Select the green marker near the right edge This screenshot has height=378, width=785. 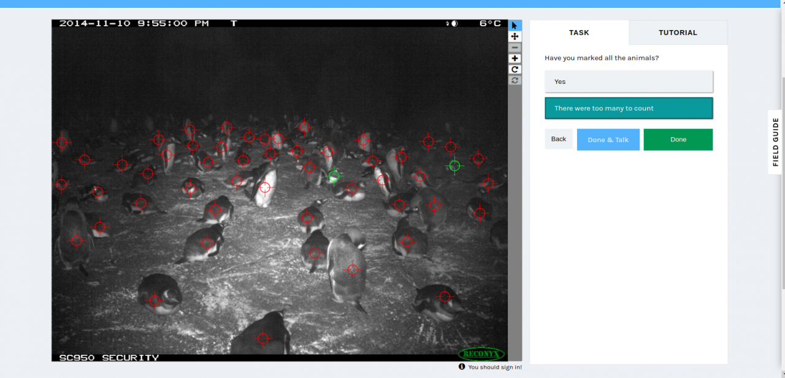tap(454, 165)
